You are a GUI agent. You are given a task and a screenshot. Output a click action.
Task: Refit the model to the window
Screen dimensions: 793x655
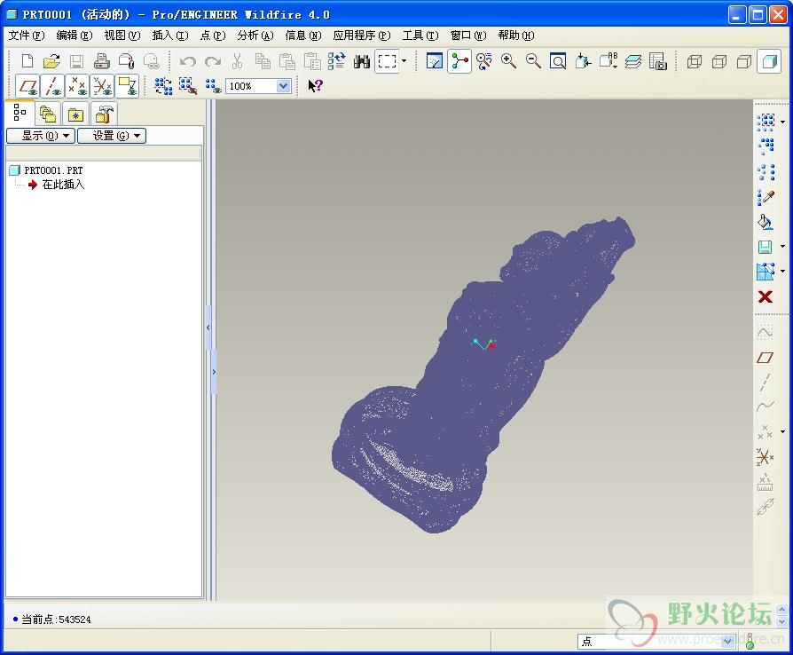(x=558, y=61)
